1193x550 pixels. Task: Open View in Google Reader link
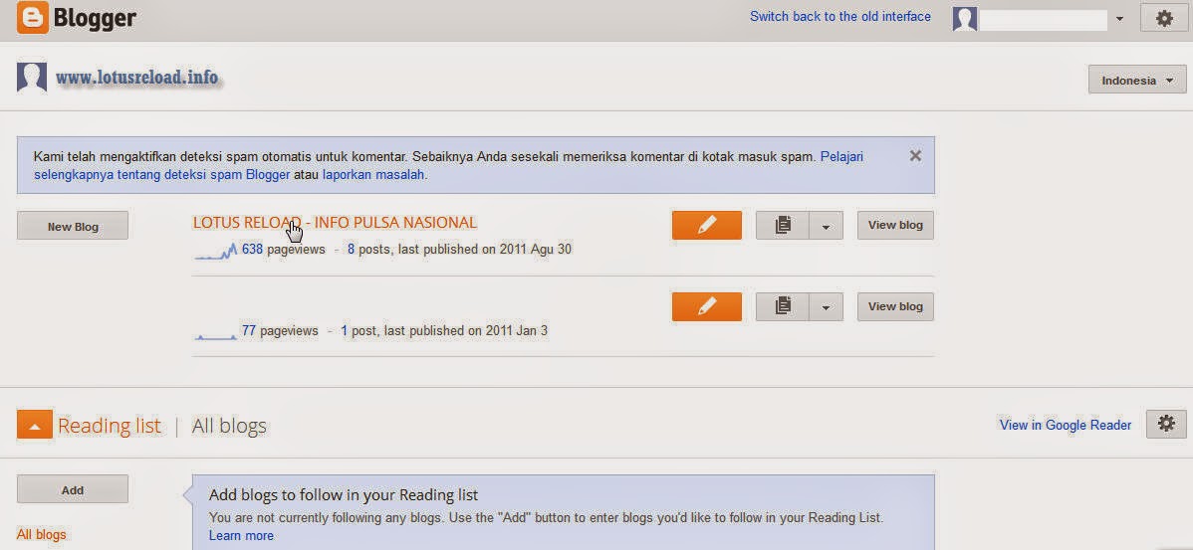(x=1065, y=425)
